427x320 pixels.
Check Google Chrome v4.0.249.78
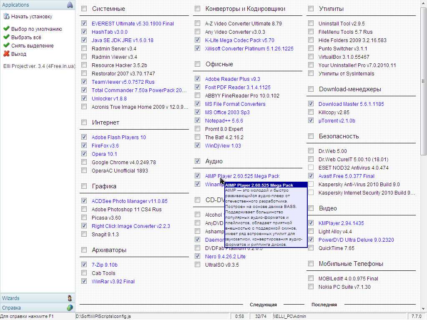tap(84, 162)
